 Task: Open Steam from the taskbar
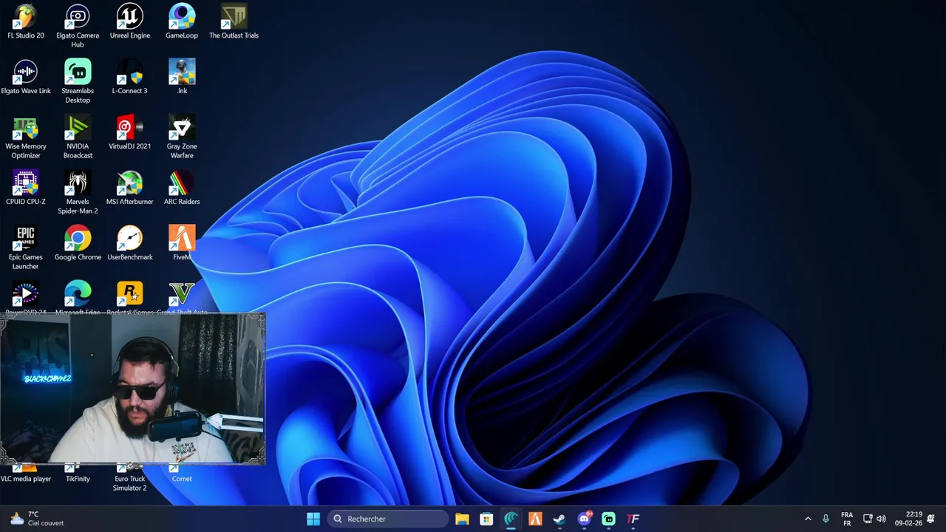point(559,519)
